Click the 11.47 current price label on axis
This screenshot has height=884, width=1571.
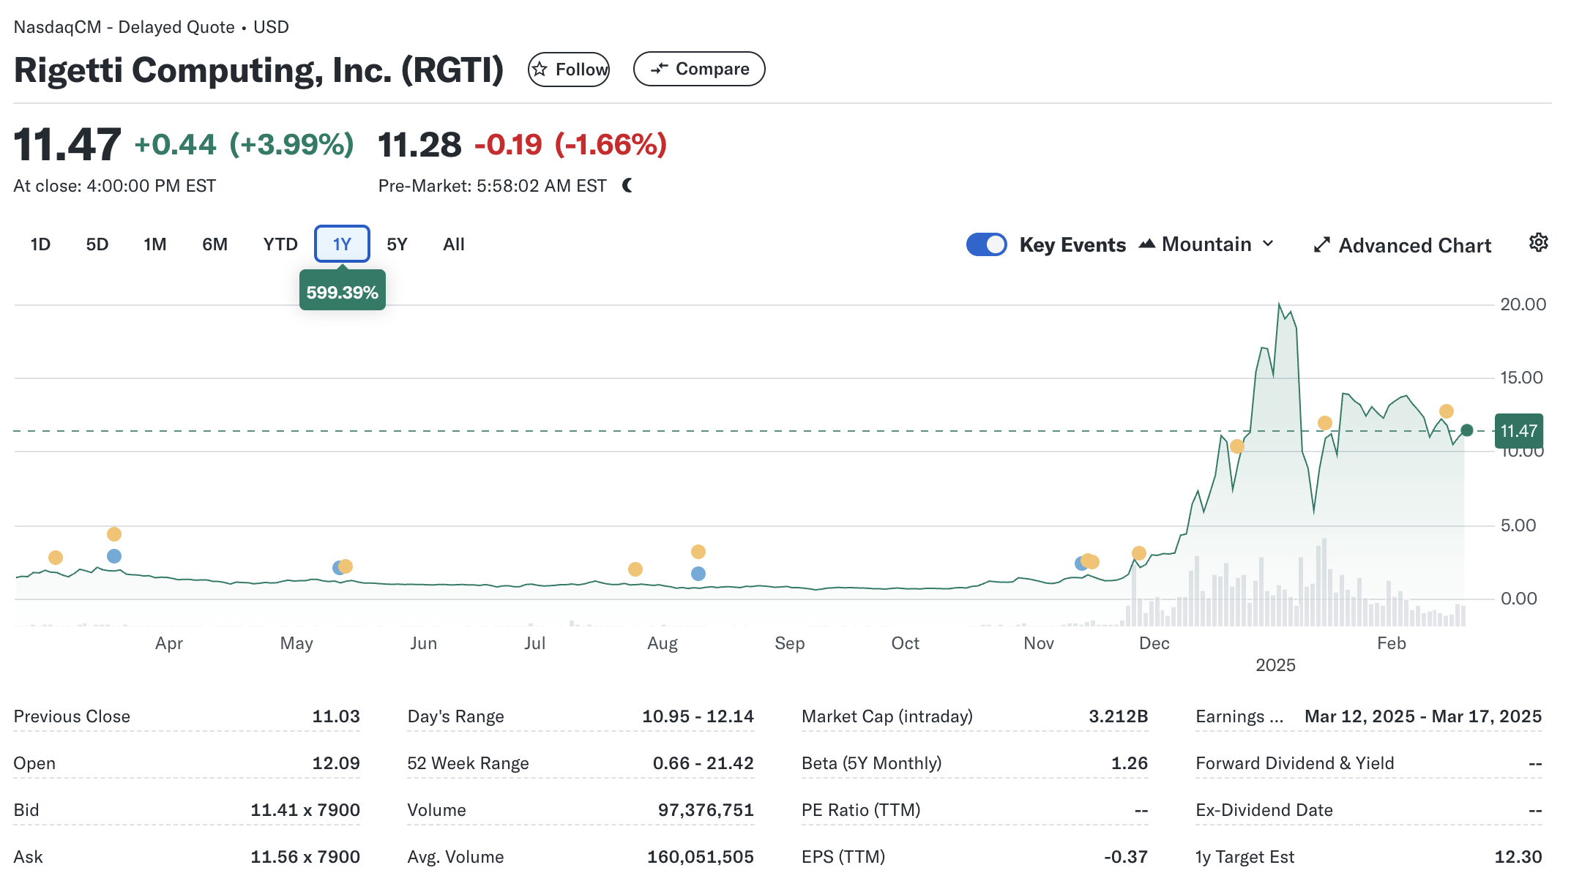(1518, 431)
